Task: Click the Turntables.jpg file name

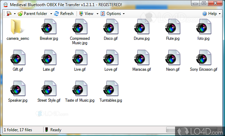Action: tap(111, 100)
